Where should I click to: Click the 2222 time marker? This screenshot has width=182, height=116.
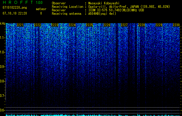37,25
